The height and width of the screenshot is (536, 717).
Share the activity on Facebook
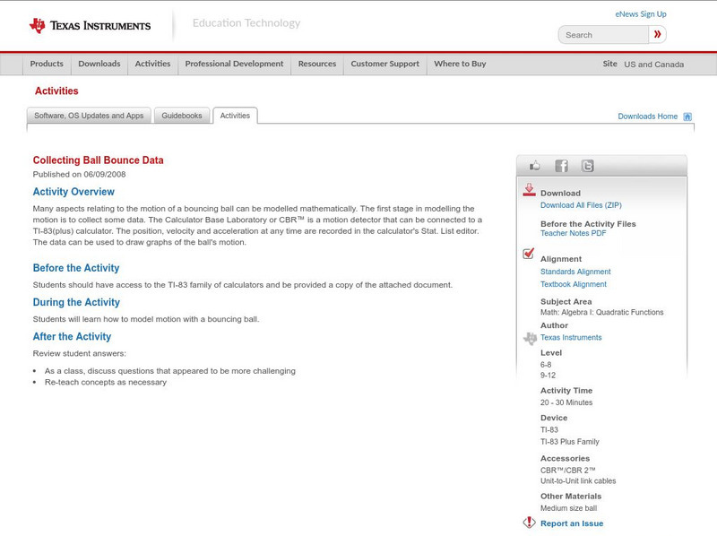561,165
